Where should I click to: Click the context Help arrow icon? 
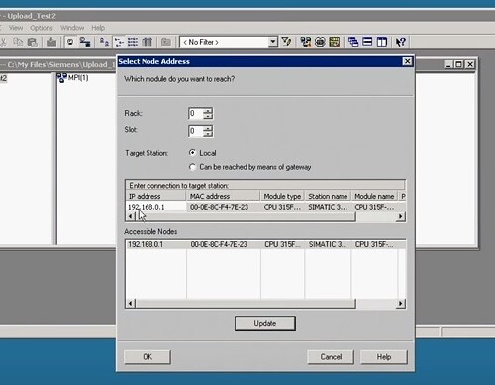point(401,42)
